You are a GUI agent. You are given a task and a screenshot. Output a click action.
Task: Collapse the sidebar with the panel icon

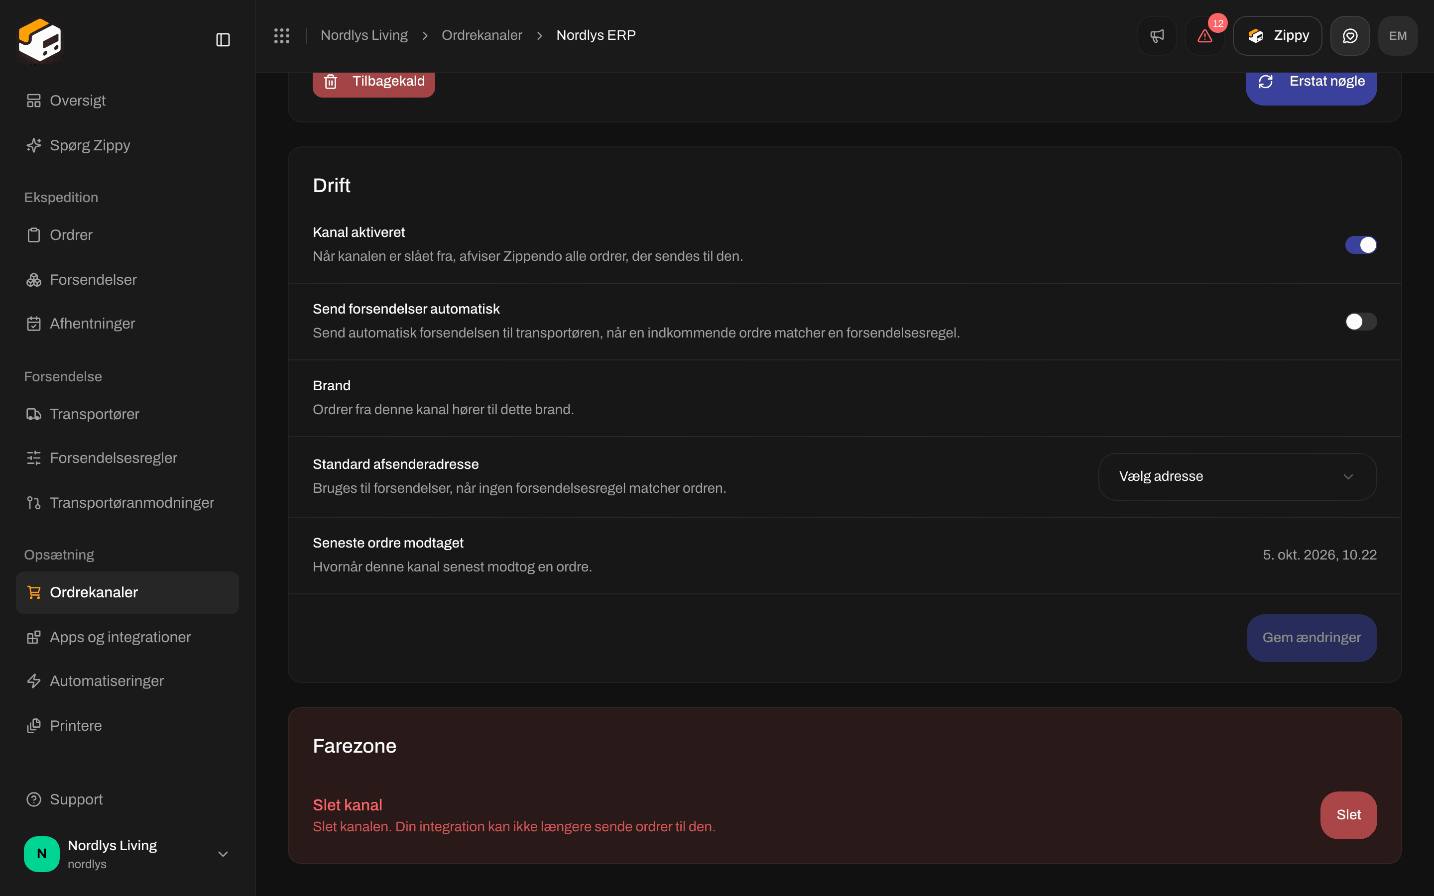[x=223, y=40]
